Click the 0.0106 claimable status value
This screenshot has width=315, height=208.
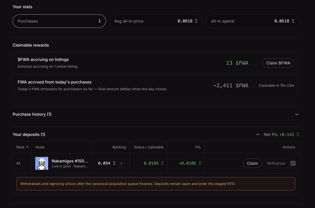(x=153, y=163)
